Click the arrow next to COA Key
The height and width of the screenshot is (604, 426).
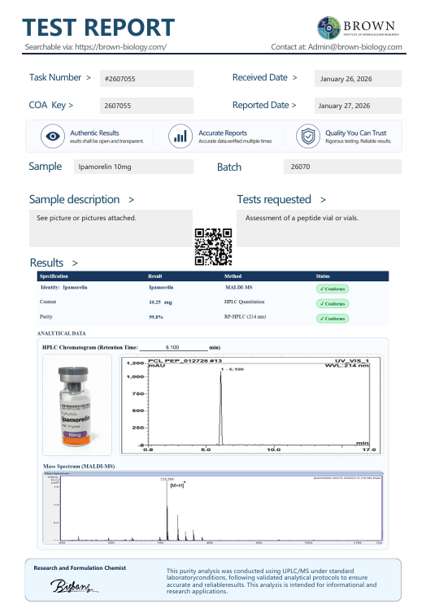[x=71, y=106]
